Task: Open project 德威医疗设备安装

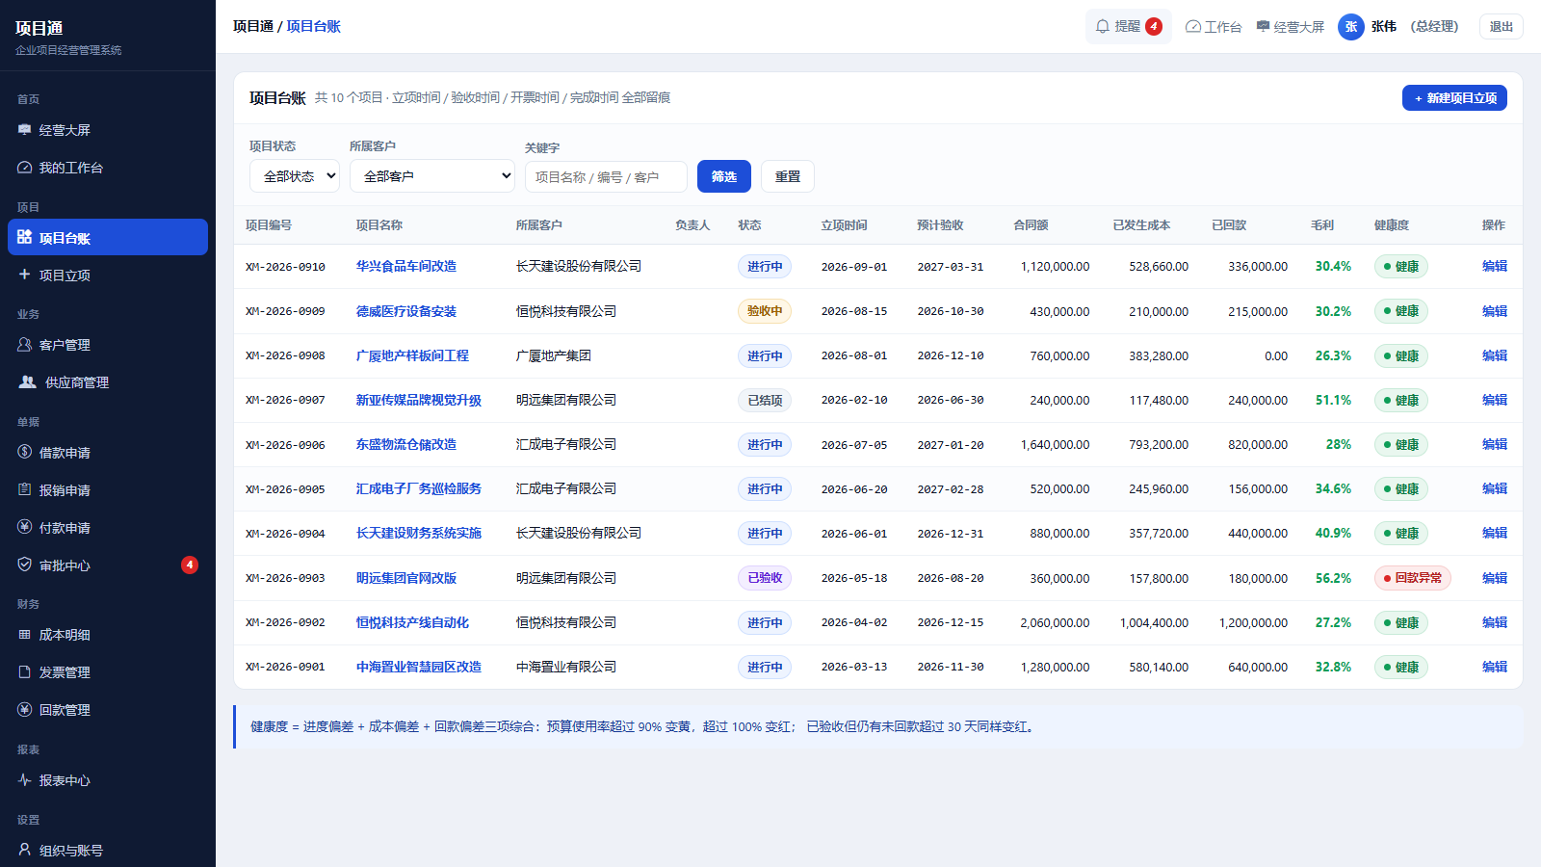Action: pyautogui.click(x=406, y=311)
